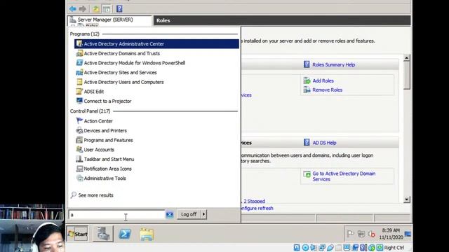Click the Back arrow in Server Manager toolbar
This screenshot has height=252, width=449.
(73, 9)
